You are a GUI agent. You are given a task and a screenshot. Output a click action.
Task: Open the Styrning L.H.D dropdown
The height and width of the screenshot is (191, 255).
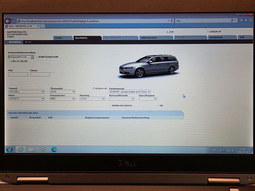[x=92, y=98]
